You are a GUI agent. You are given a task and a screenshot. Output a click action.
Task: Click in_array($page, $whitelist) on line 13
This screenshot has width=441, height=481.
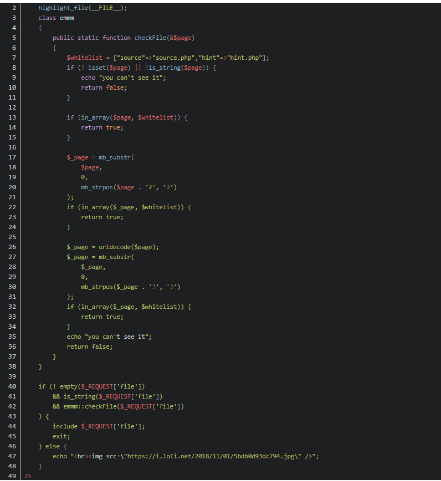point(129,117)
